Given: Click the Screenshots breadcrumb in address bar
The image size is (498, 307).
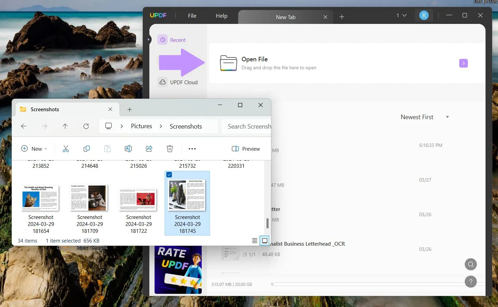Looking at the screenshot, I should click(186, 126).
